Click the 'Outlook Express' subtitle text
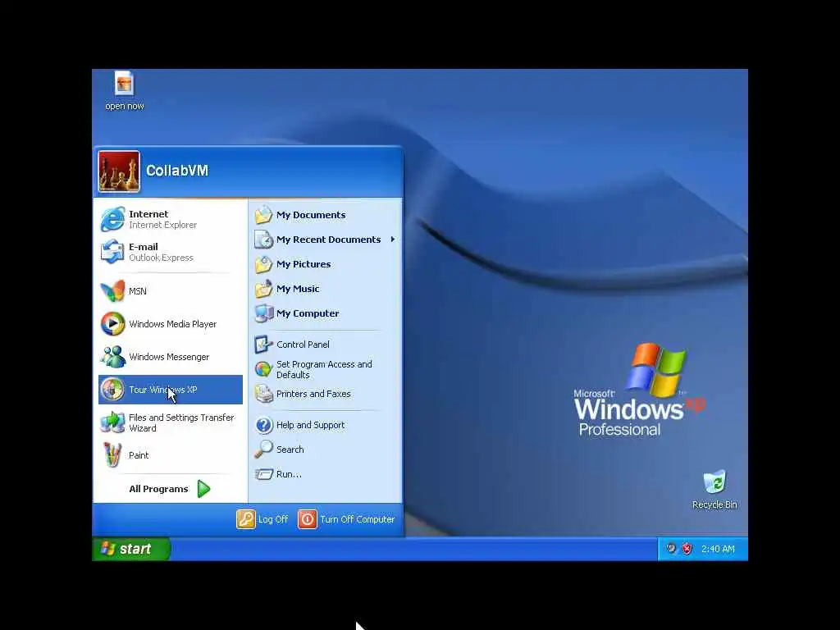The height and width of the screenshot is (630, 840). (x=161, y=258)
